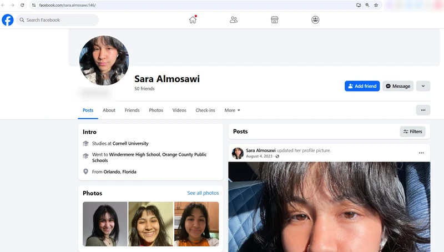Switch to the About tab
The width and height of the screenshot is (444, 252).
point(109,110)
